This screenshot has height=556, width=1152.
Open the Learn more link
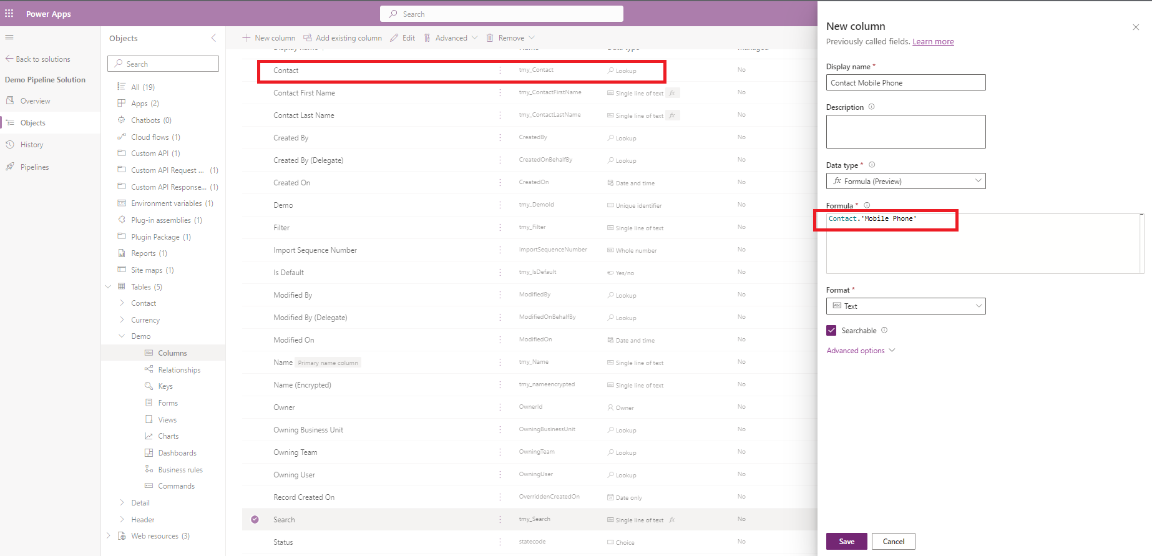(x=933, y=42)
